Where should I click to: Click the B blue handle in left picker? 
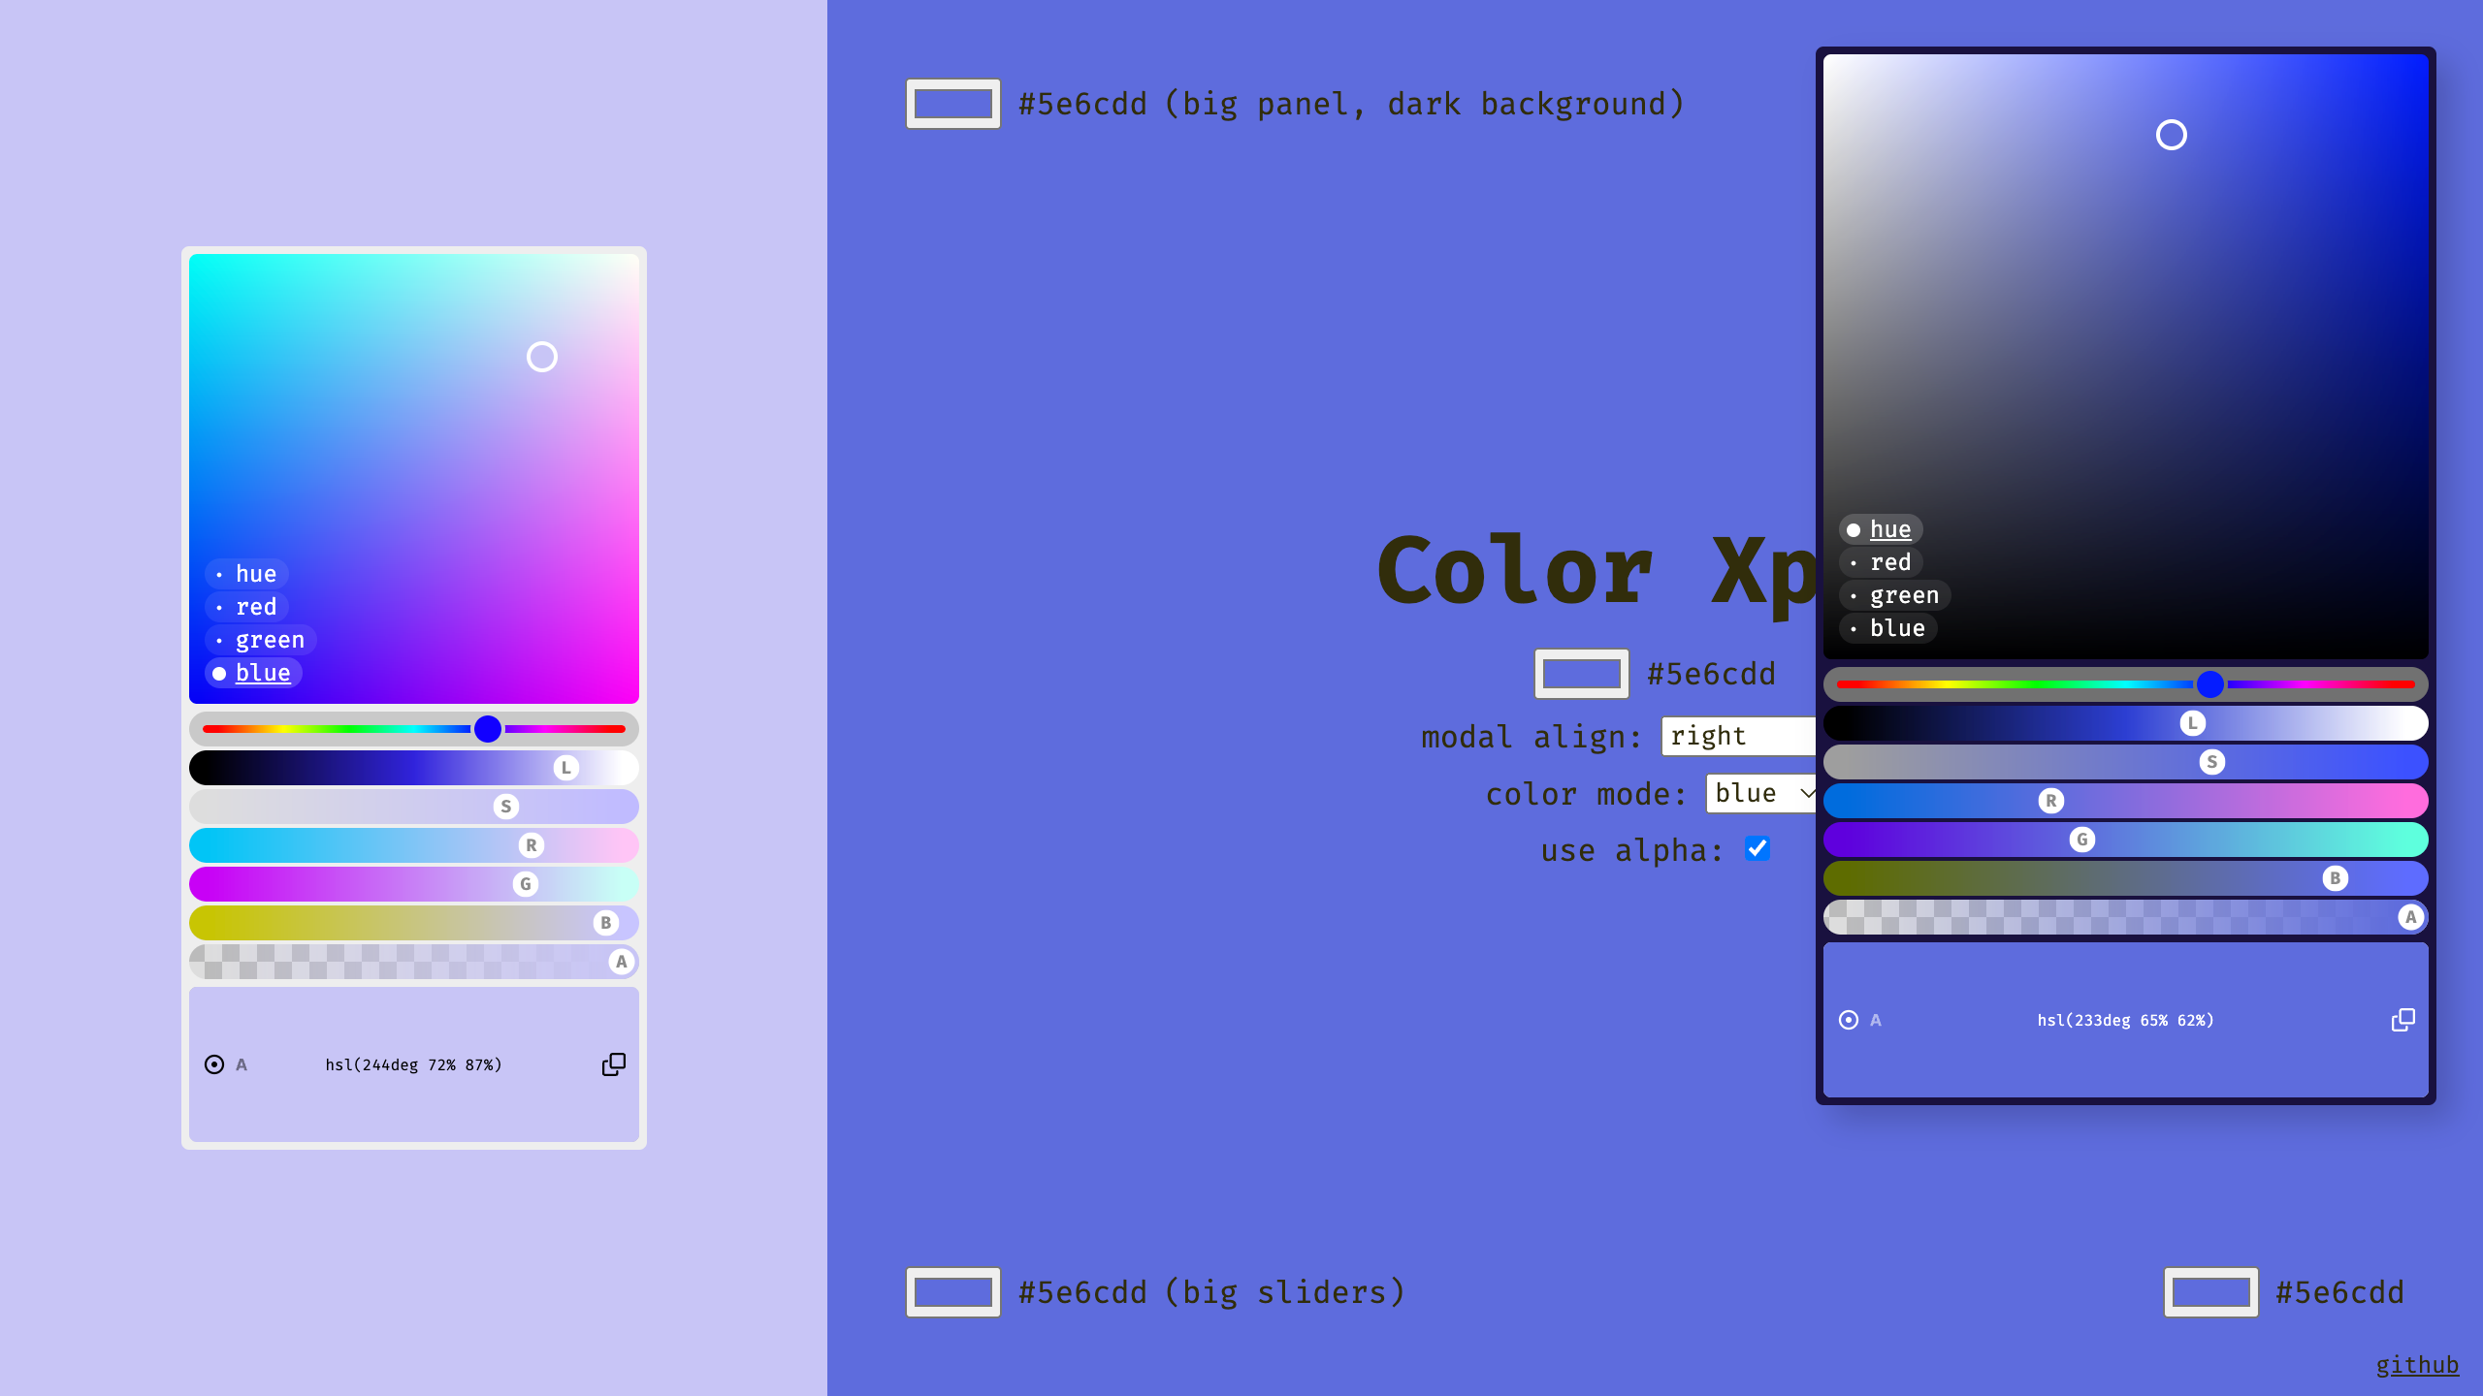(605, 923)
